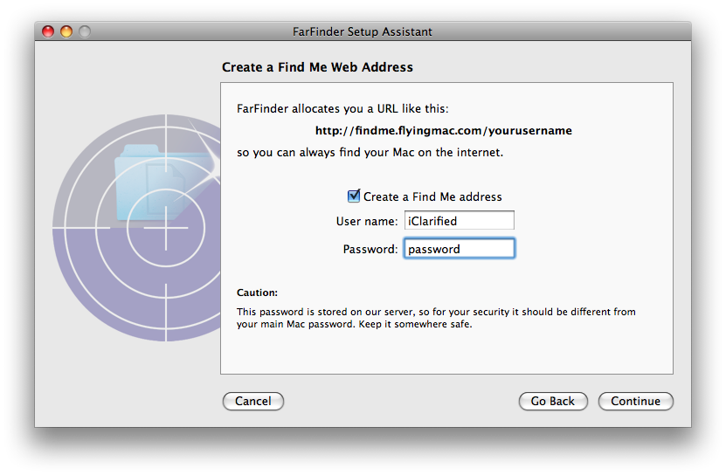This screenshot has height=475, width=726.
Task: Minimize the window with the yellow button
Action: pos(66,31)
